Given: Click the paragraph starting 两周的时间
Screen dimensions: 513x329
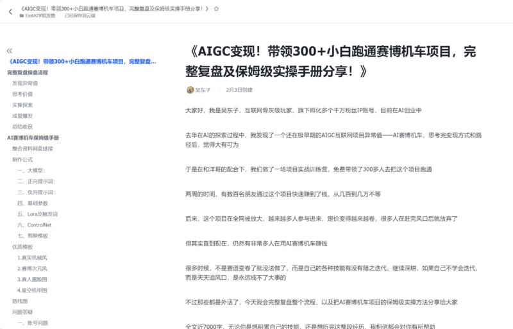Looking at the screenshot, I should pyautogui.click(x=283, y=194).
